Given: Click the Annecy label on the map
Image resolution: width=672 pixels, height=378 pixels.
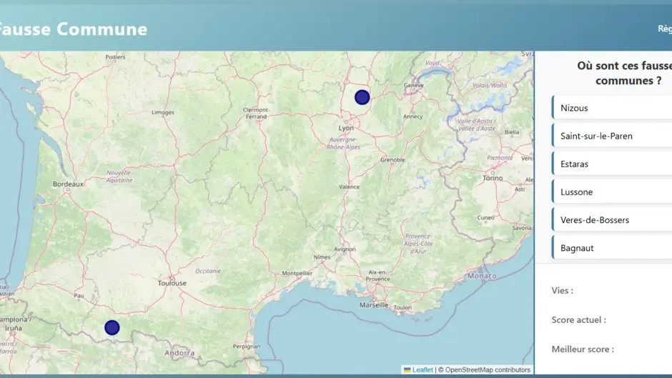Looking at the screenshot, I should pos(412,116).
